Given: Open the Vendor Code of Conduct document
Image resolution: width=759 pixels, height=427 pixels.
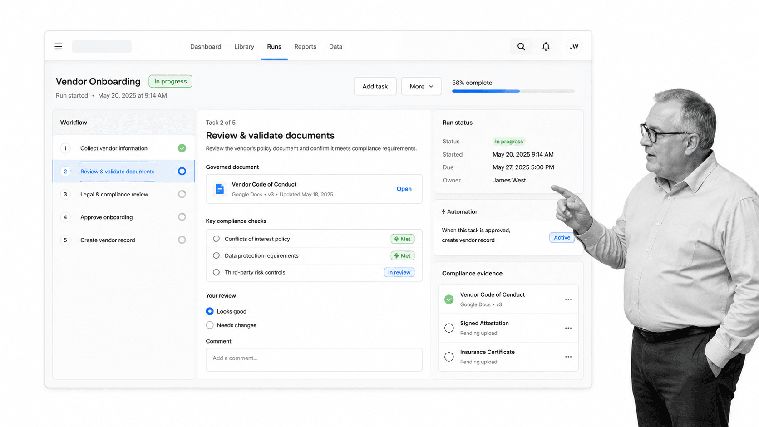Looking at the screenshot, I should pyautogui.click(x=404, y=189).
